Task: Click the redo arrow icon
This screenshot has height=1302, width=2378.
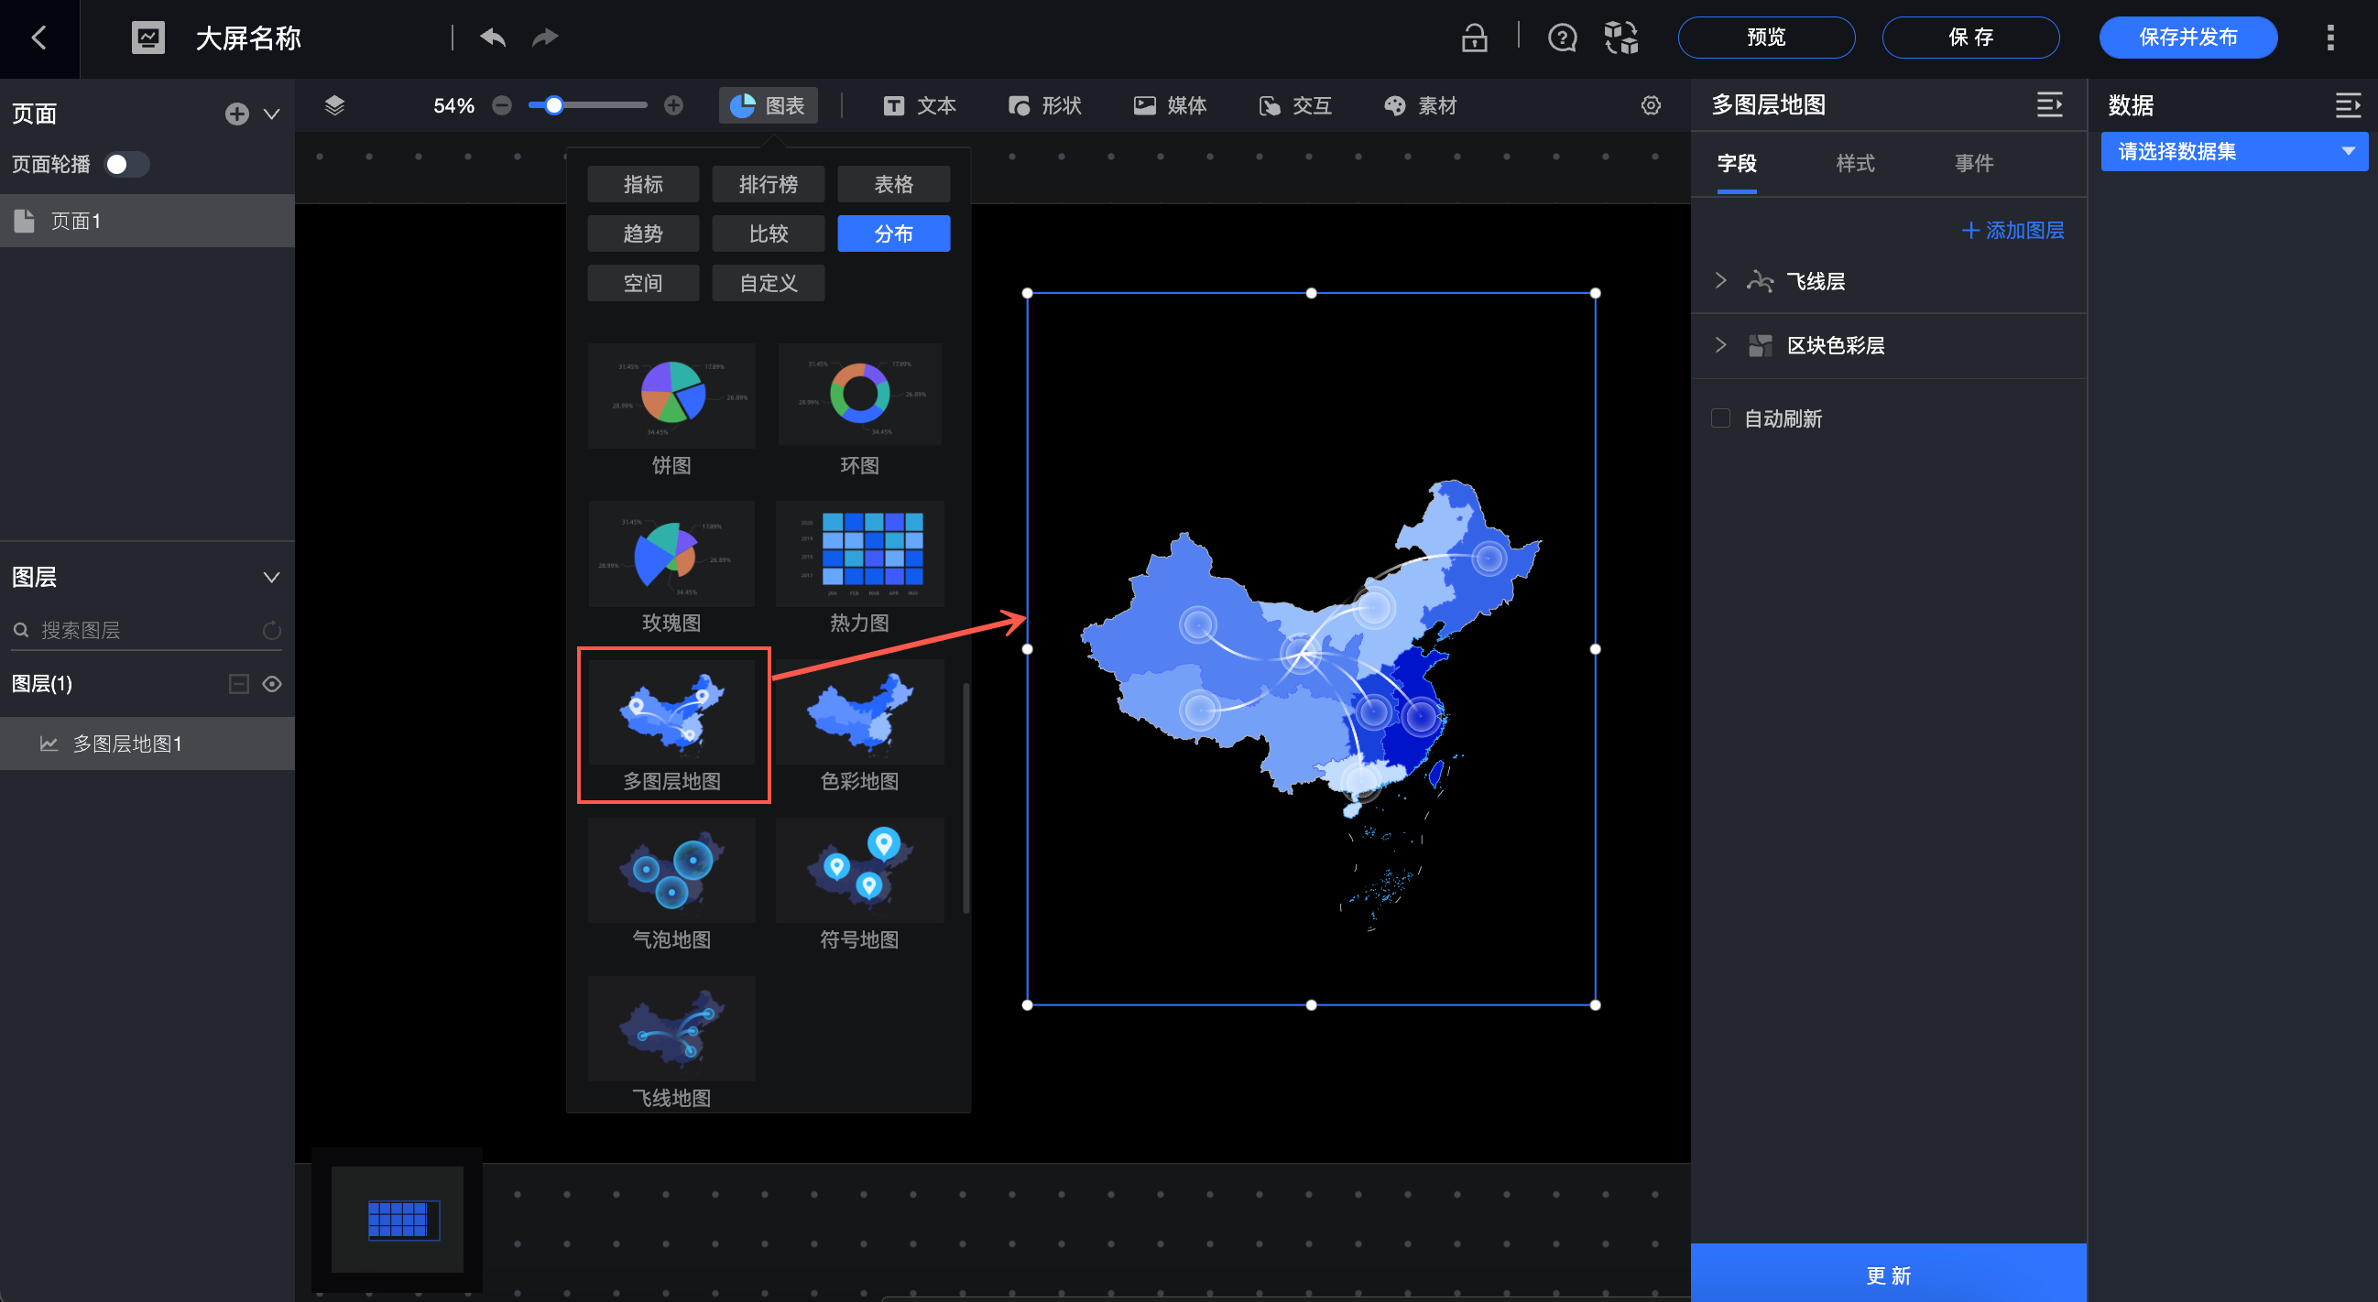Action: 546,38
